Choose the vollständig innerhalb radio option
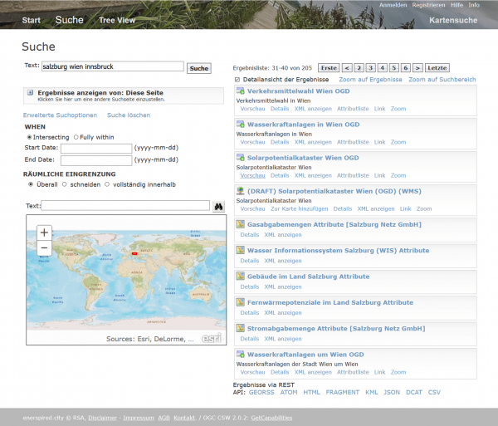498x426 pixels. coord(106,184)
